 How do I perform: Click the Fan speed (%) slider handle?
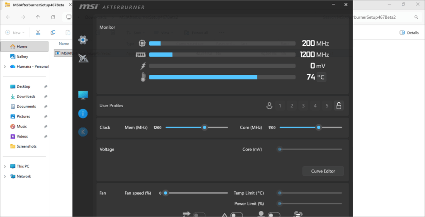pos(166,193)
